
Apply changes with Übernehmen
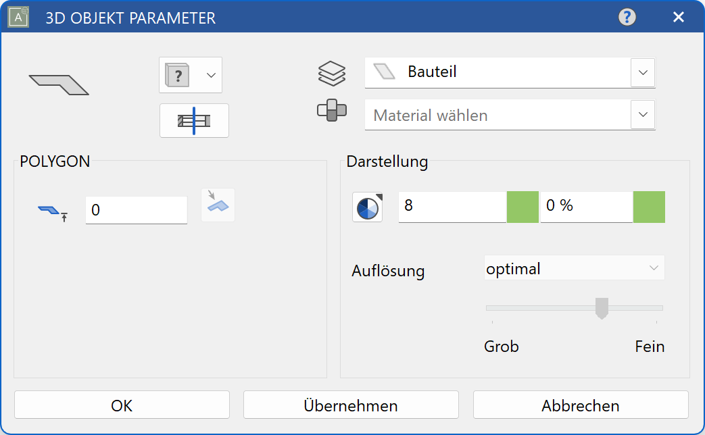(x=351, y=405)
